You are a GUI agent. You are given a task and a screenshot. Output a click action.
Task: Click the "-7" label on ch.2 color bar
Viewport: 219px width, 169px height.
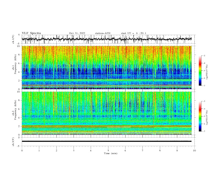pos(204,131)
